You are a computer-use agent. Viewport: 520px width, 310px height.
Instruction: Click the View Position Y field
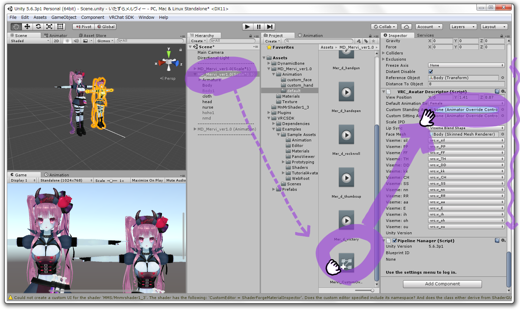pyautogui.click(x=468, y=97)
